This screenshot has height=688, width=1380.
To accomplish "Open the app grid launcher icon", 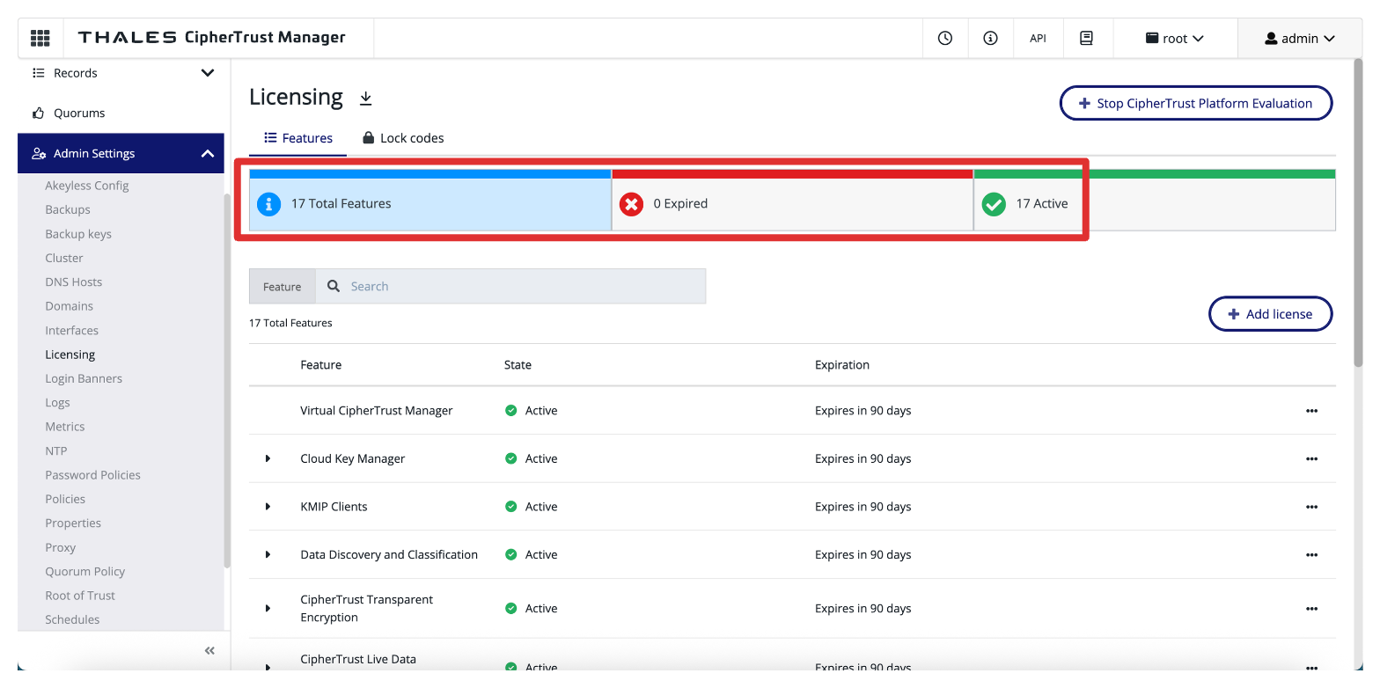I will point(40,38).
